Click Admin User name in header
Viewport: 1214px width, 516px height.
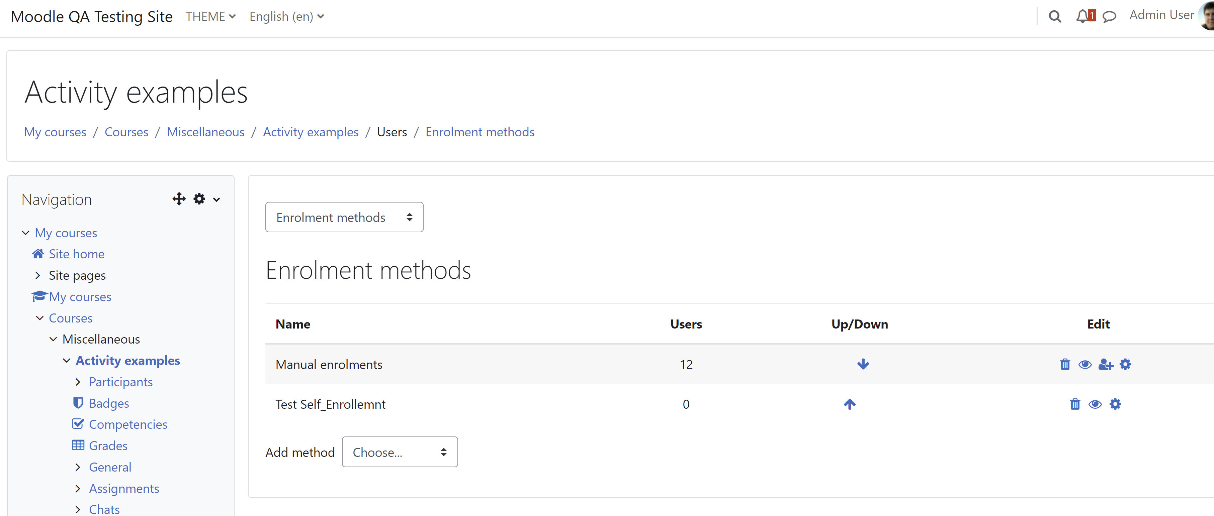pyautogui.click(x=1162, y=15)
